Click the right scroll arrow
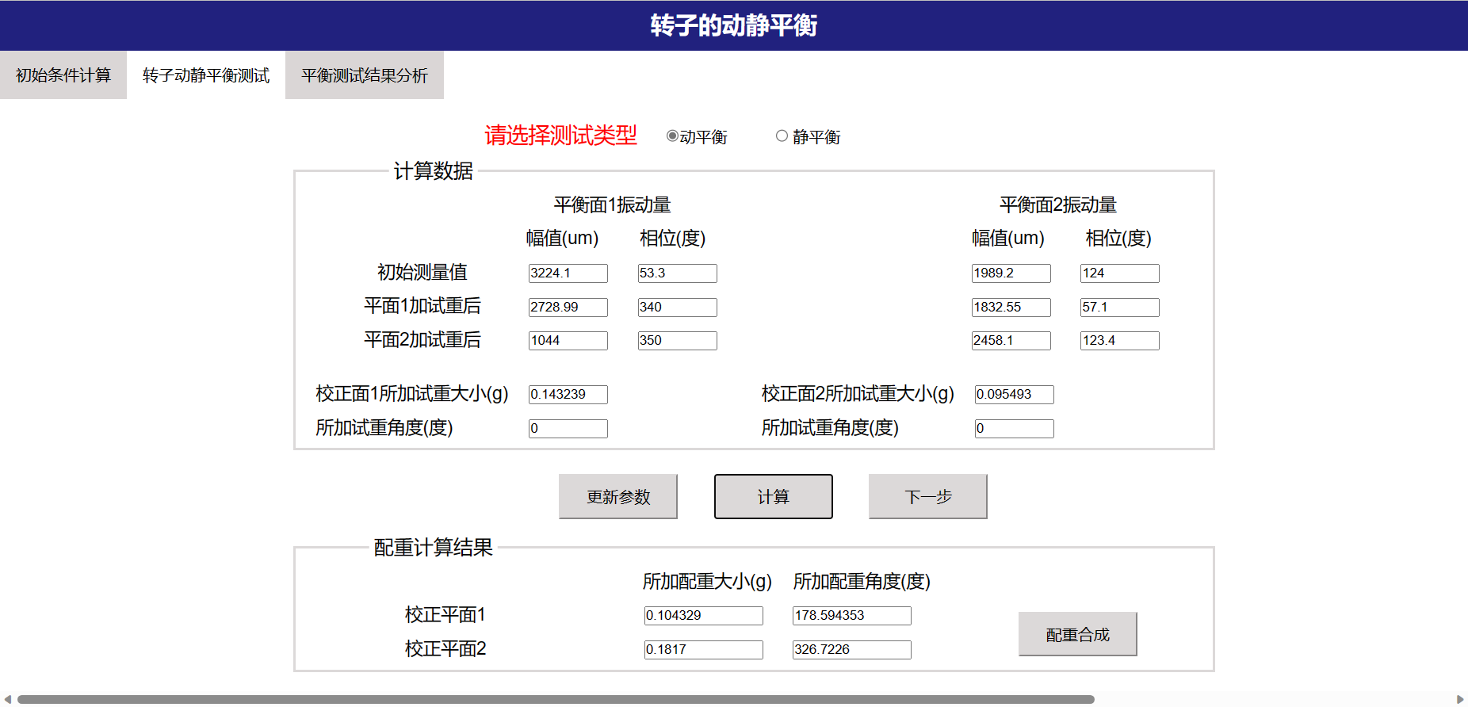 1460,699
